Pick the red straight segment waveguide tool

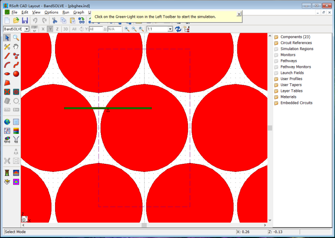pos(7,56)
